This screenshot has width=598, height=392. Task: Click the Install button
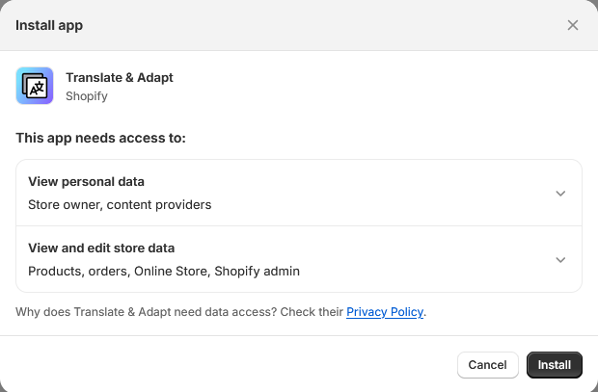[555, 365]
